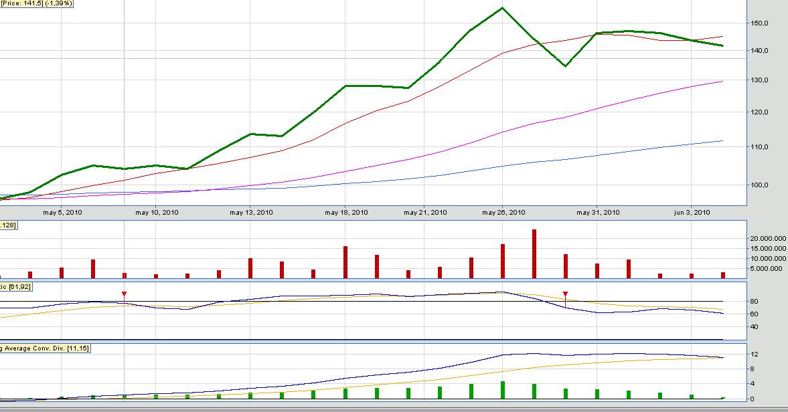The width and height of the screenshot is (788, 412).
Task: Click the may 31, 2010 date label
Action: tap(598, 213)
